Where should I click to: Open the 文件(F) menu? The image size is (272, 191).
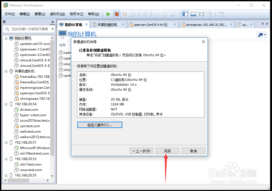click(x=10, y=14)
